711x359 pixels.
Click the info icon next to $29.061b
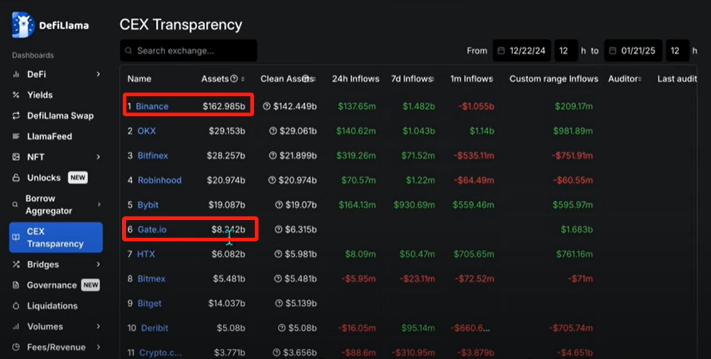[x=273, y=131]
